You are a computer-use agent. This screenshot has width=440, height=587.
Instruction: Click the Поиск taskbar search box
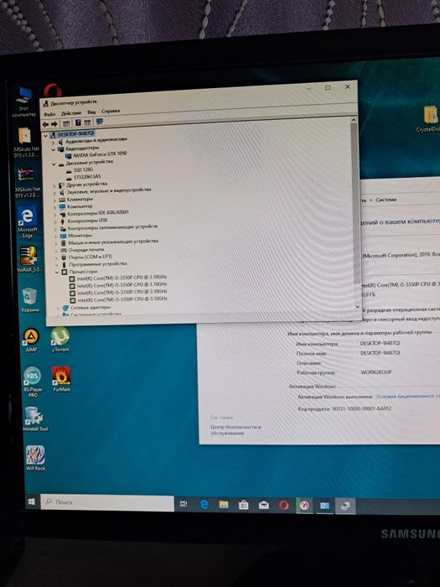pyautogui.click(x=107, y=503)
